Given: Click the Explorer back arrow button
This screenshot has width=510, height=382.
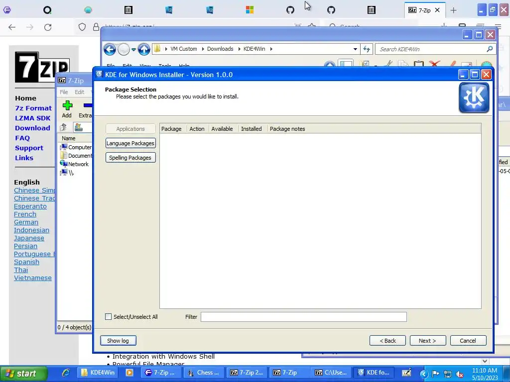Looking at the screenshot, I should [x=110, y=49].
